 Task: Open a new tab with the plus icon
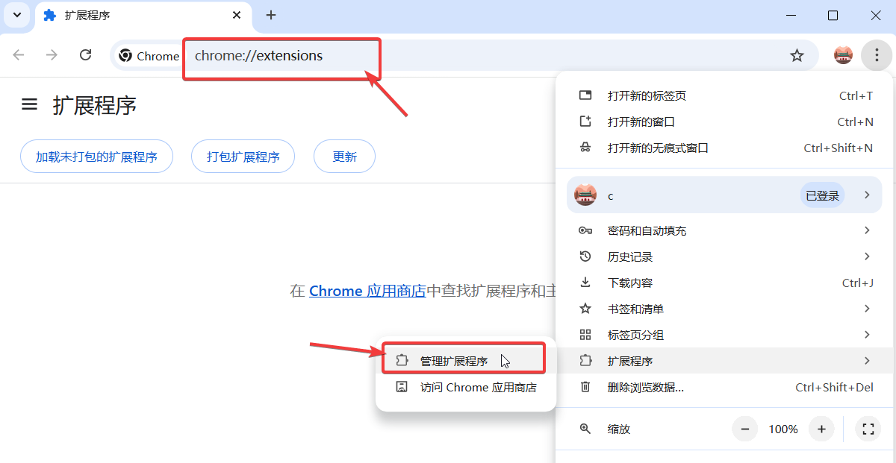[270, 15]
